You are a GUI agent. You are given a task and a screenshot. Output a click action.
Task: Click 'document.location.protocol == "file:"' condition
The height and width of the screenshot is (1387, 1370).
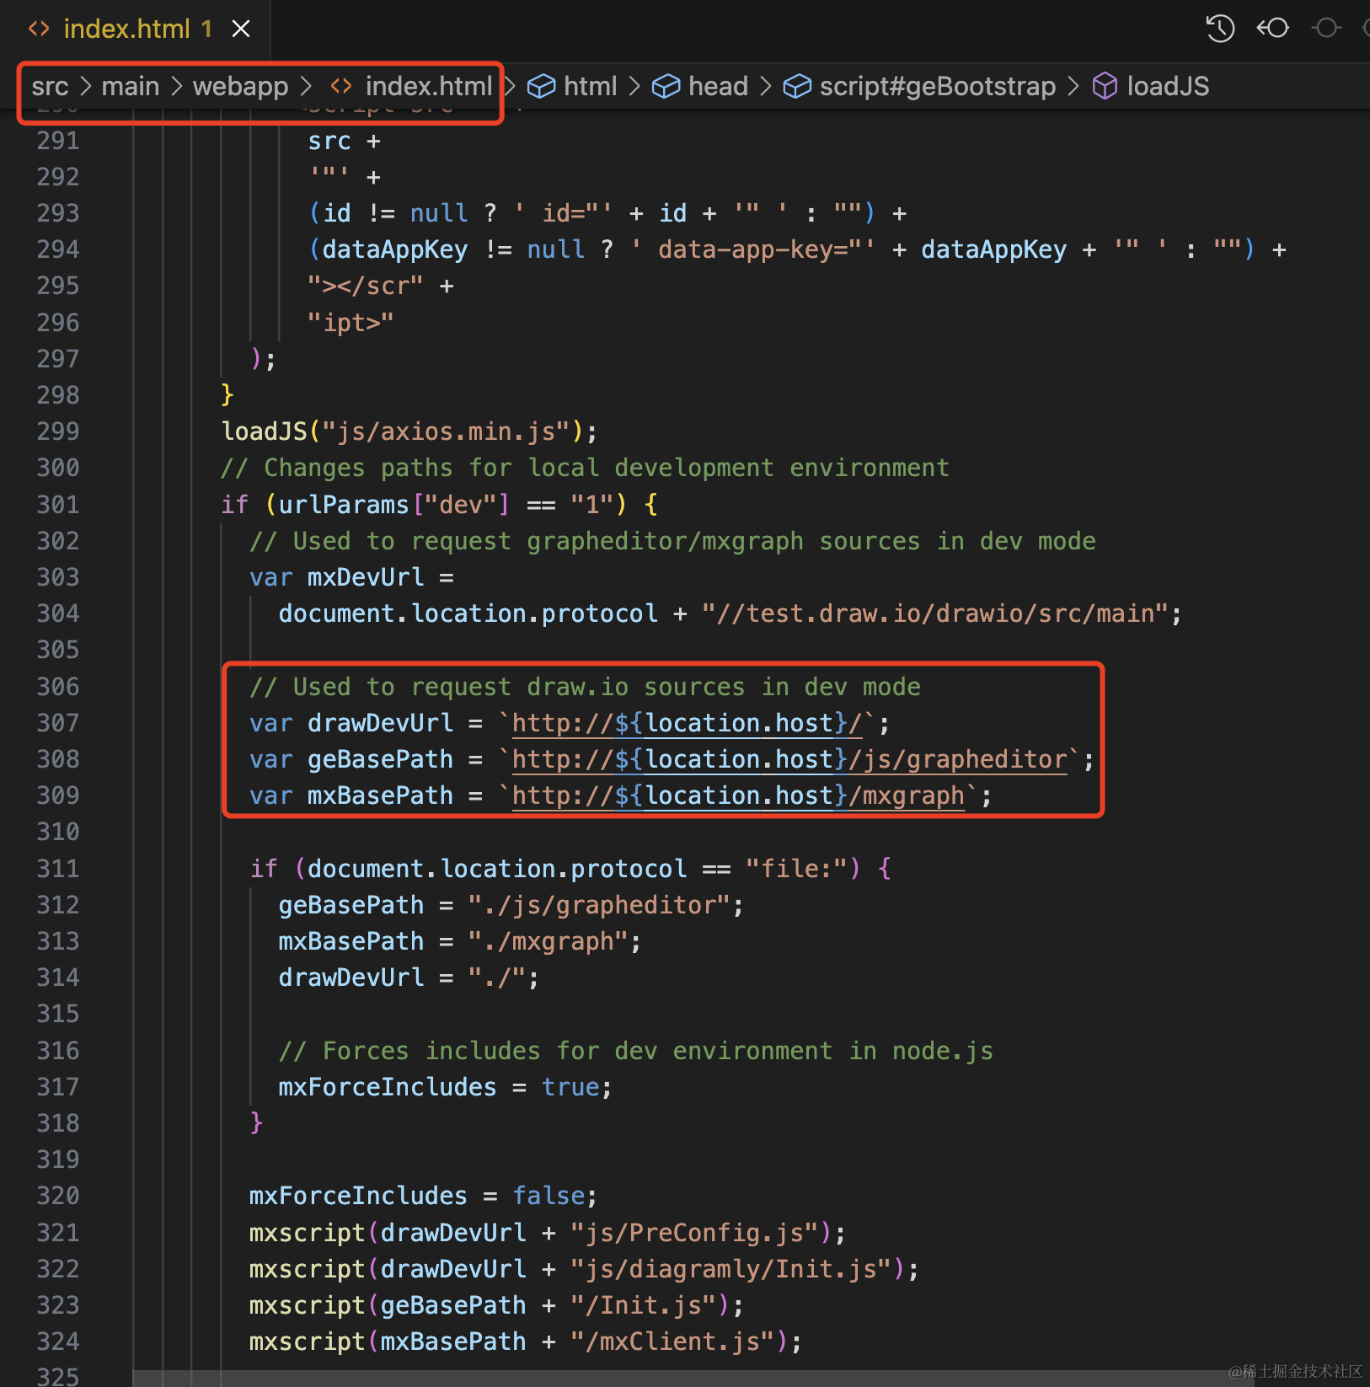[x=576, y=869]
